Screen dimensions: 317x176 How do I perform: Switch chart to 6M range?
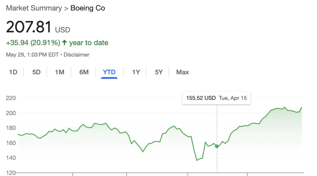84,72
